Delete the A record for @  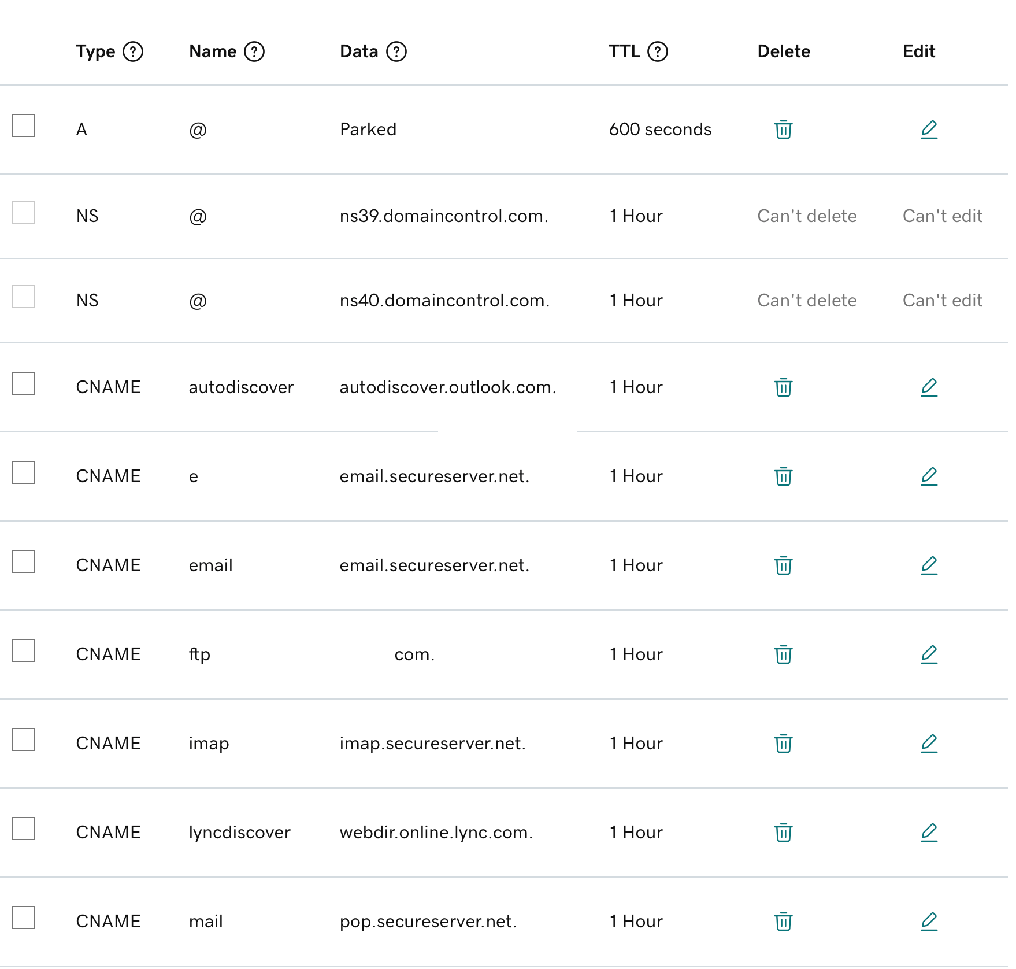(x=783, y=130)
